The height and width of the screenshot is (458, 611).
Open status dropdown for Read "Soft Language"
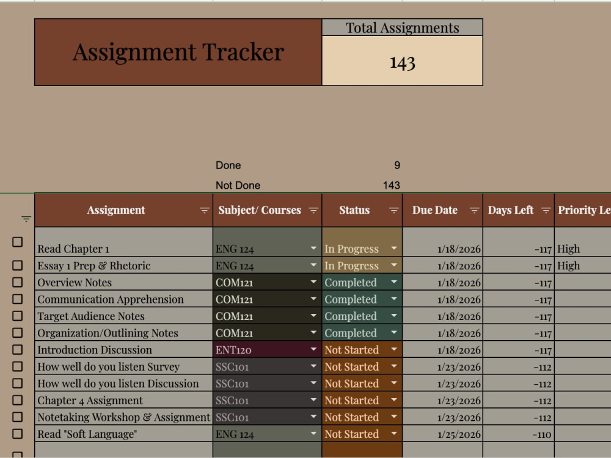(x=394, y=433)
